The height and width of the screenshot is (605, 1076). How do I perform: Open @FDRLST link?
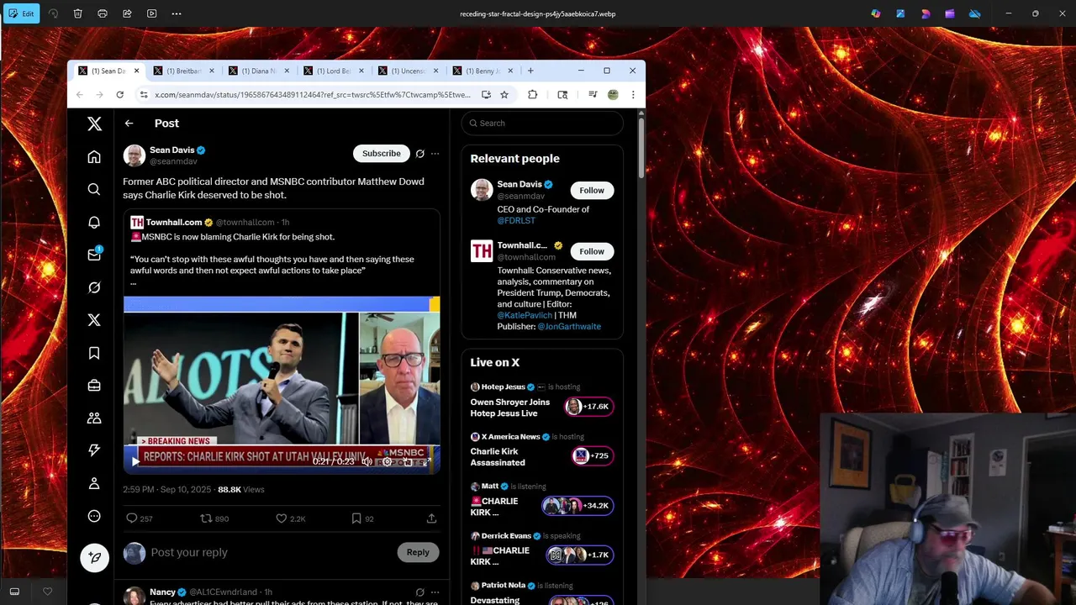(516, 221)
